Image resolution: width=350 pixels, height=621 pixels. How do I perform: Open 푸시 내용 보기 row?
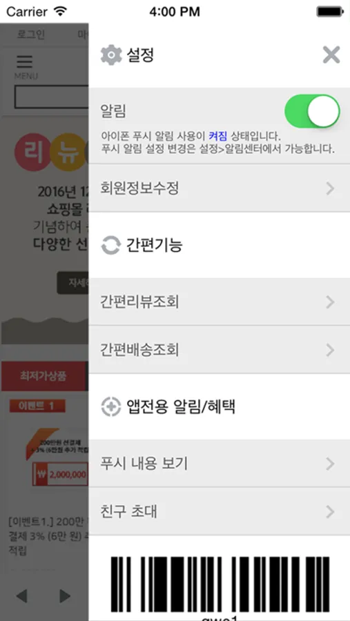click(220, 464)
